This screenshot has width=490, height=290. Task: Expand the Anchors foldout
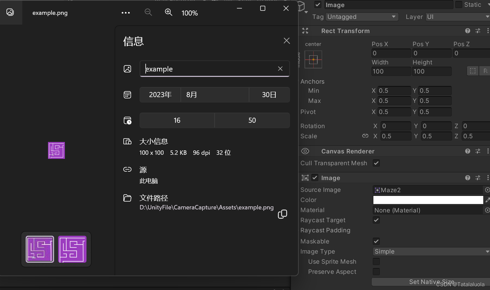click(312, 82)
